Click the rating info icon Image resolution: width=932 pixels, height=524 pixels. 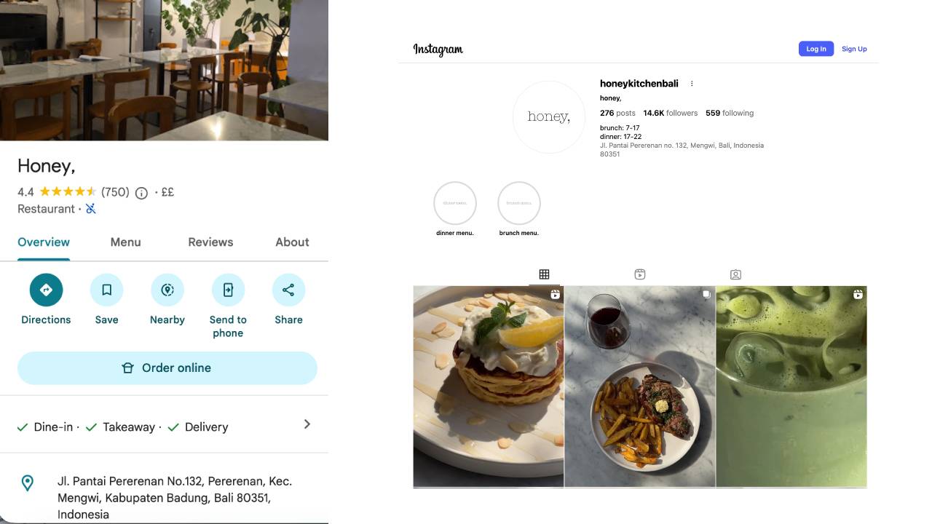coord(142,193)
